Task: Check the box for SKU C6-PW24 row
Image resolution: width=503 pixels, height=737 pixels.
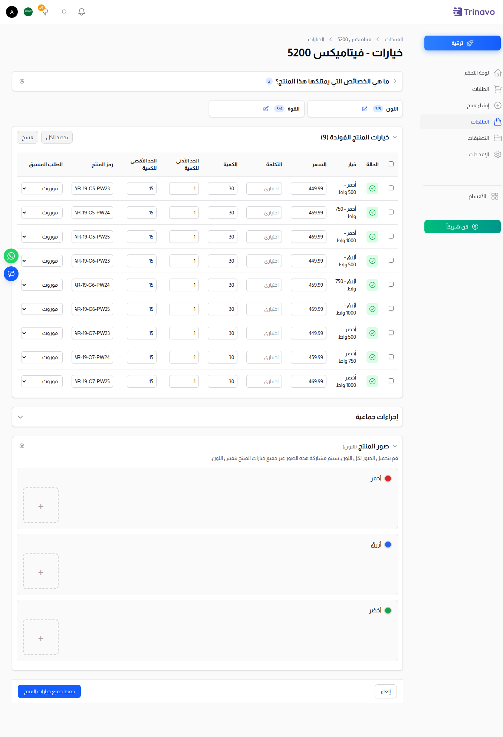Action: point(391,284)
